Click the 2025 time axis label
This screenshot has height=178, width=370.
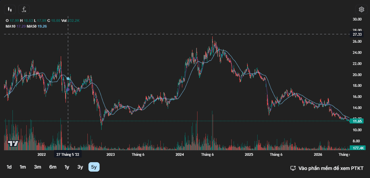tap(249, 154)
